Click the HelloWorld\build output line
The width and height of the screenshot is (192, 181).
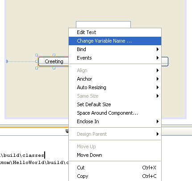coord(34,163)
